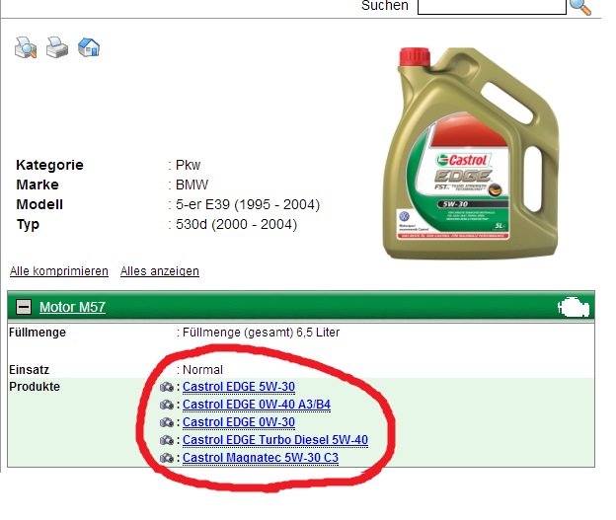
Task: Select the BMW brand value
Action: coord(192,185)
